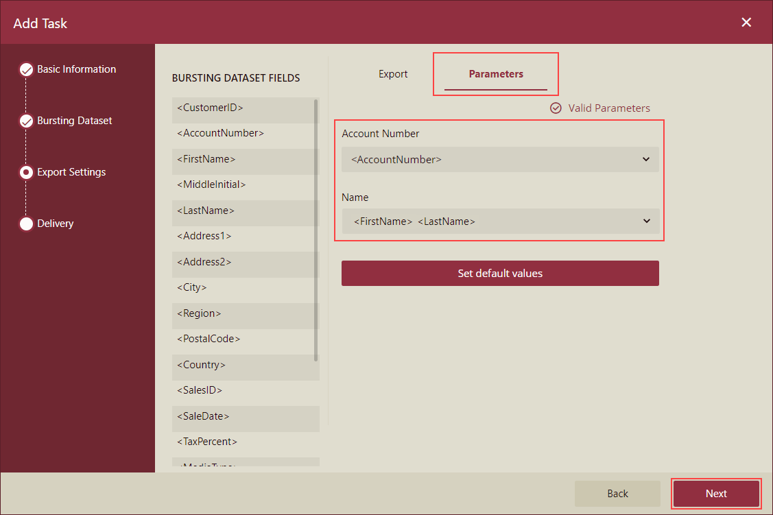Select the Export Settings step indicator circle
773x515 pixels.
point(26,172)
